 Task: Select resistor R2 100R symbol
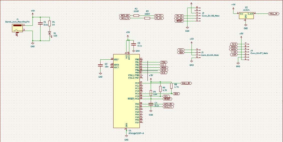tap(136, 16)
